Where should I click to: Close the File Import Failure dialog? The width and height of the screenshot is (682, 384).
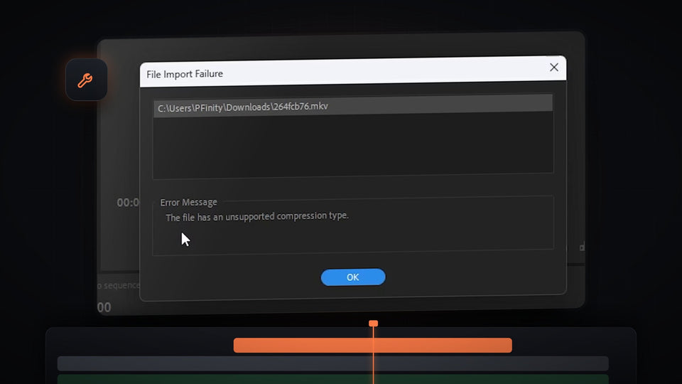(553, 68)
